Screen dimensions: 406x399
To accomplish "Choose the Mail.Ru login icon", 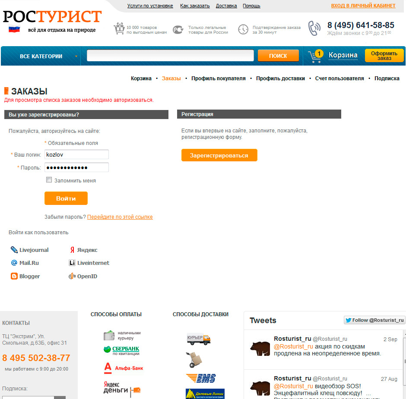I will pyautogui.click(x=14, y=263).
